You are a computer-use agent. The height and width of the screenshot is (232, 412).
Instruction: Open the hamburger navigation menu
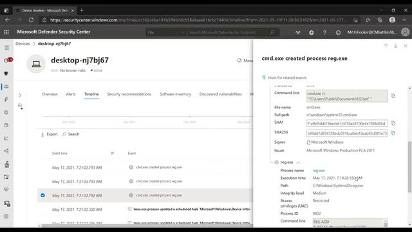pyautogui.click(x=7, y=48)
